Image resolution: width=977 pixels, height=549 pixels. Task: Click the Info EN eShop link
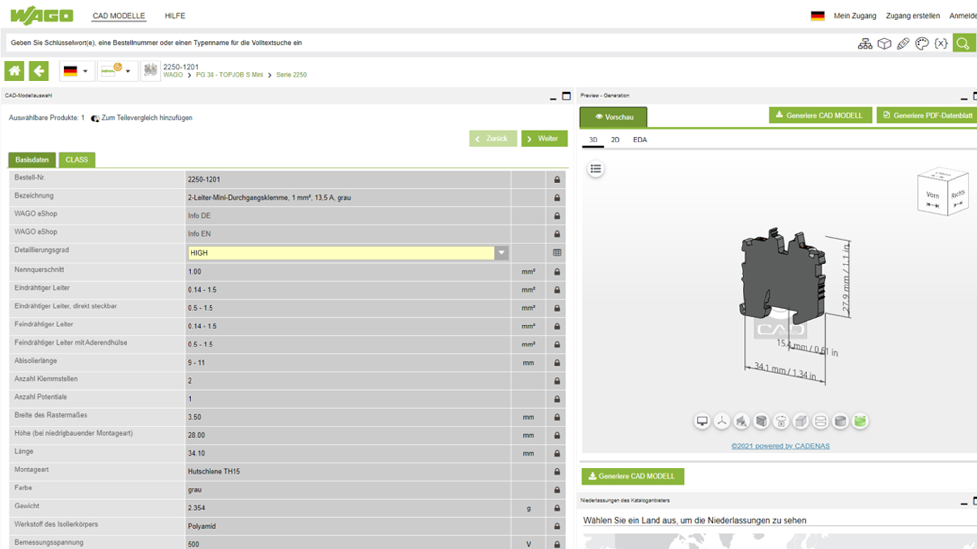point(199,234)
